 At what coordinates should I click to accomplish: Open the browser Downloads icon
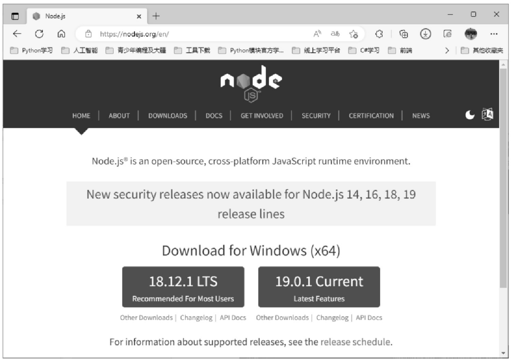[x=425, y=34]
